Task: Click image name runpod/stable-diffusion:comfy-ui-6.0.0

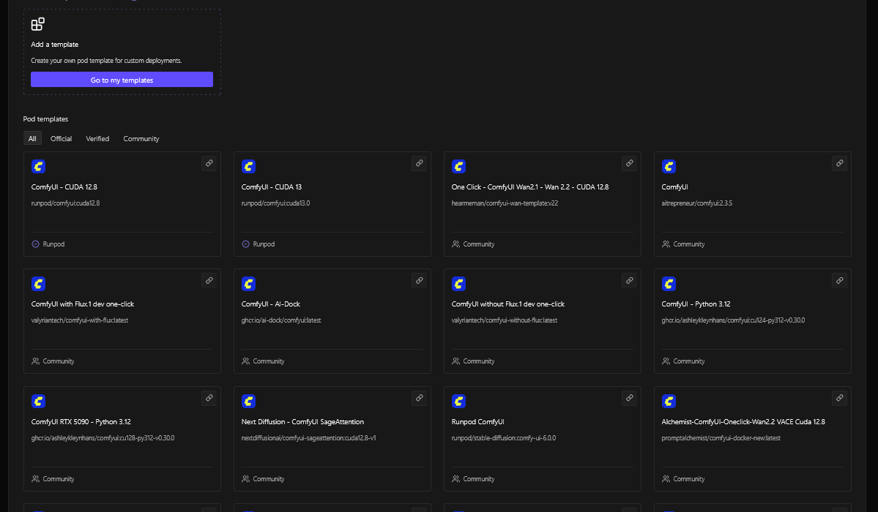Action: (503, 437)
